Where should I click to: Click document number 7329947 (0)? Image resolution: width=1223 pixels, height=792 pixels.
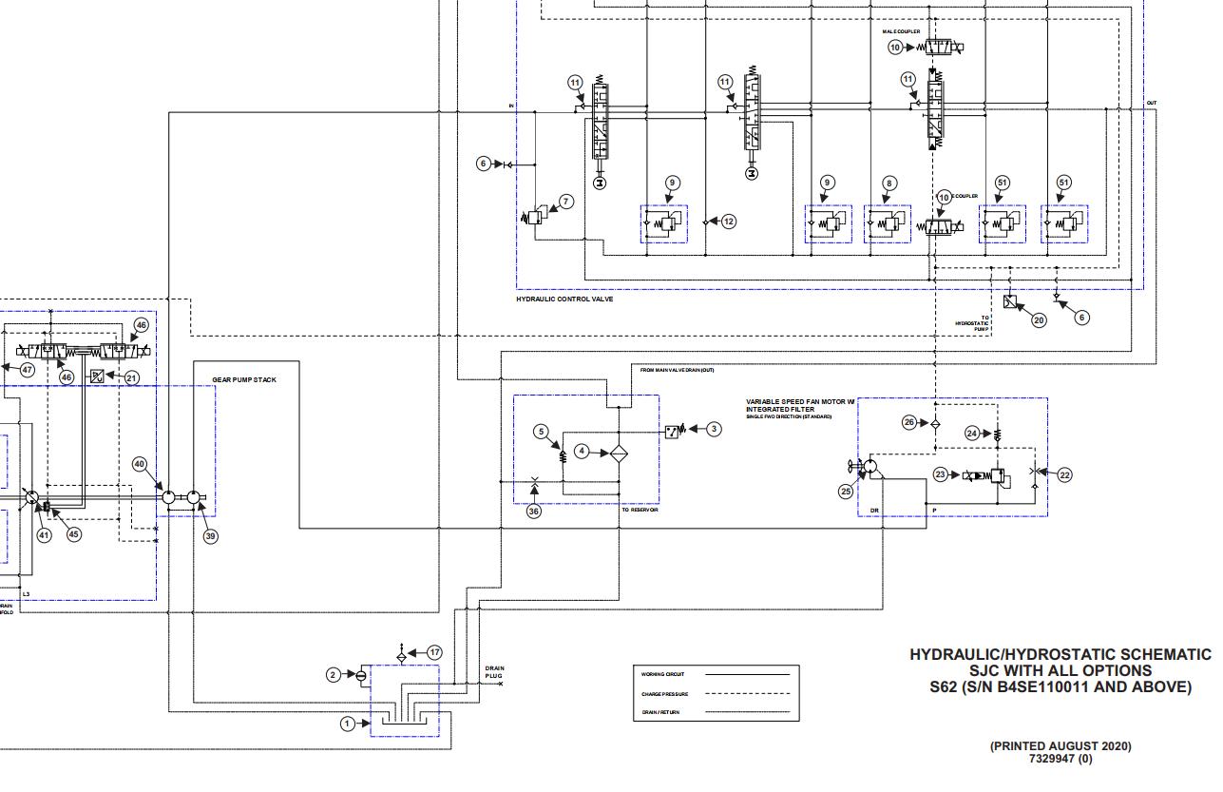tap(1061, 759)
